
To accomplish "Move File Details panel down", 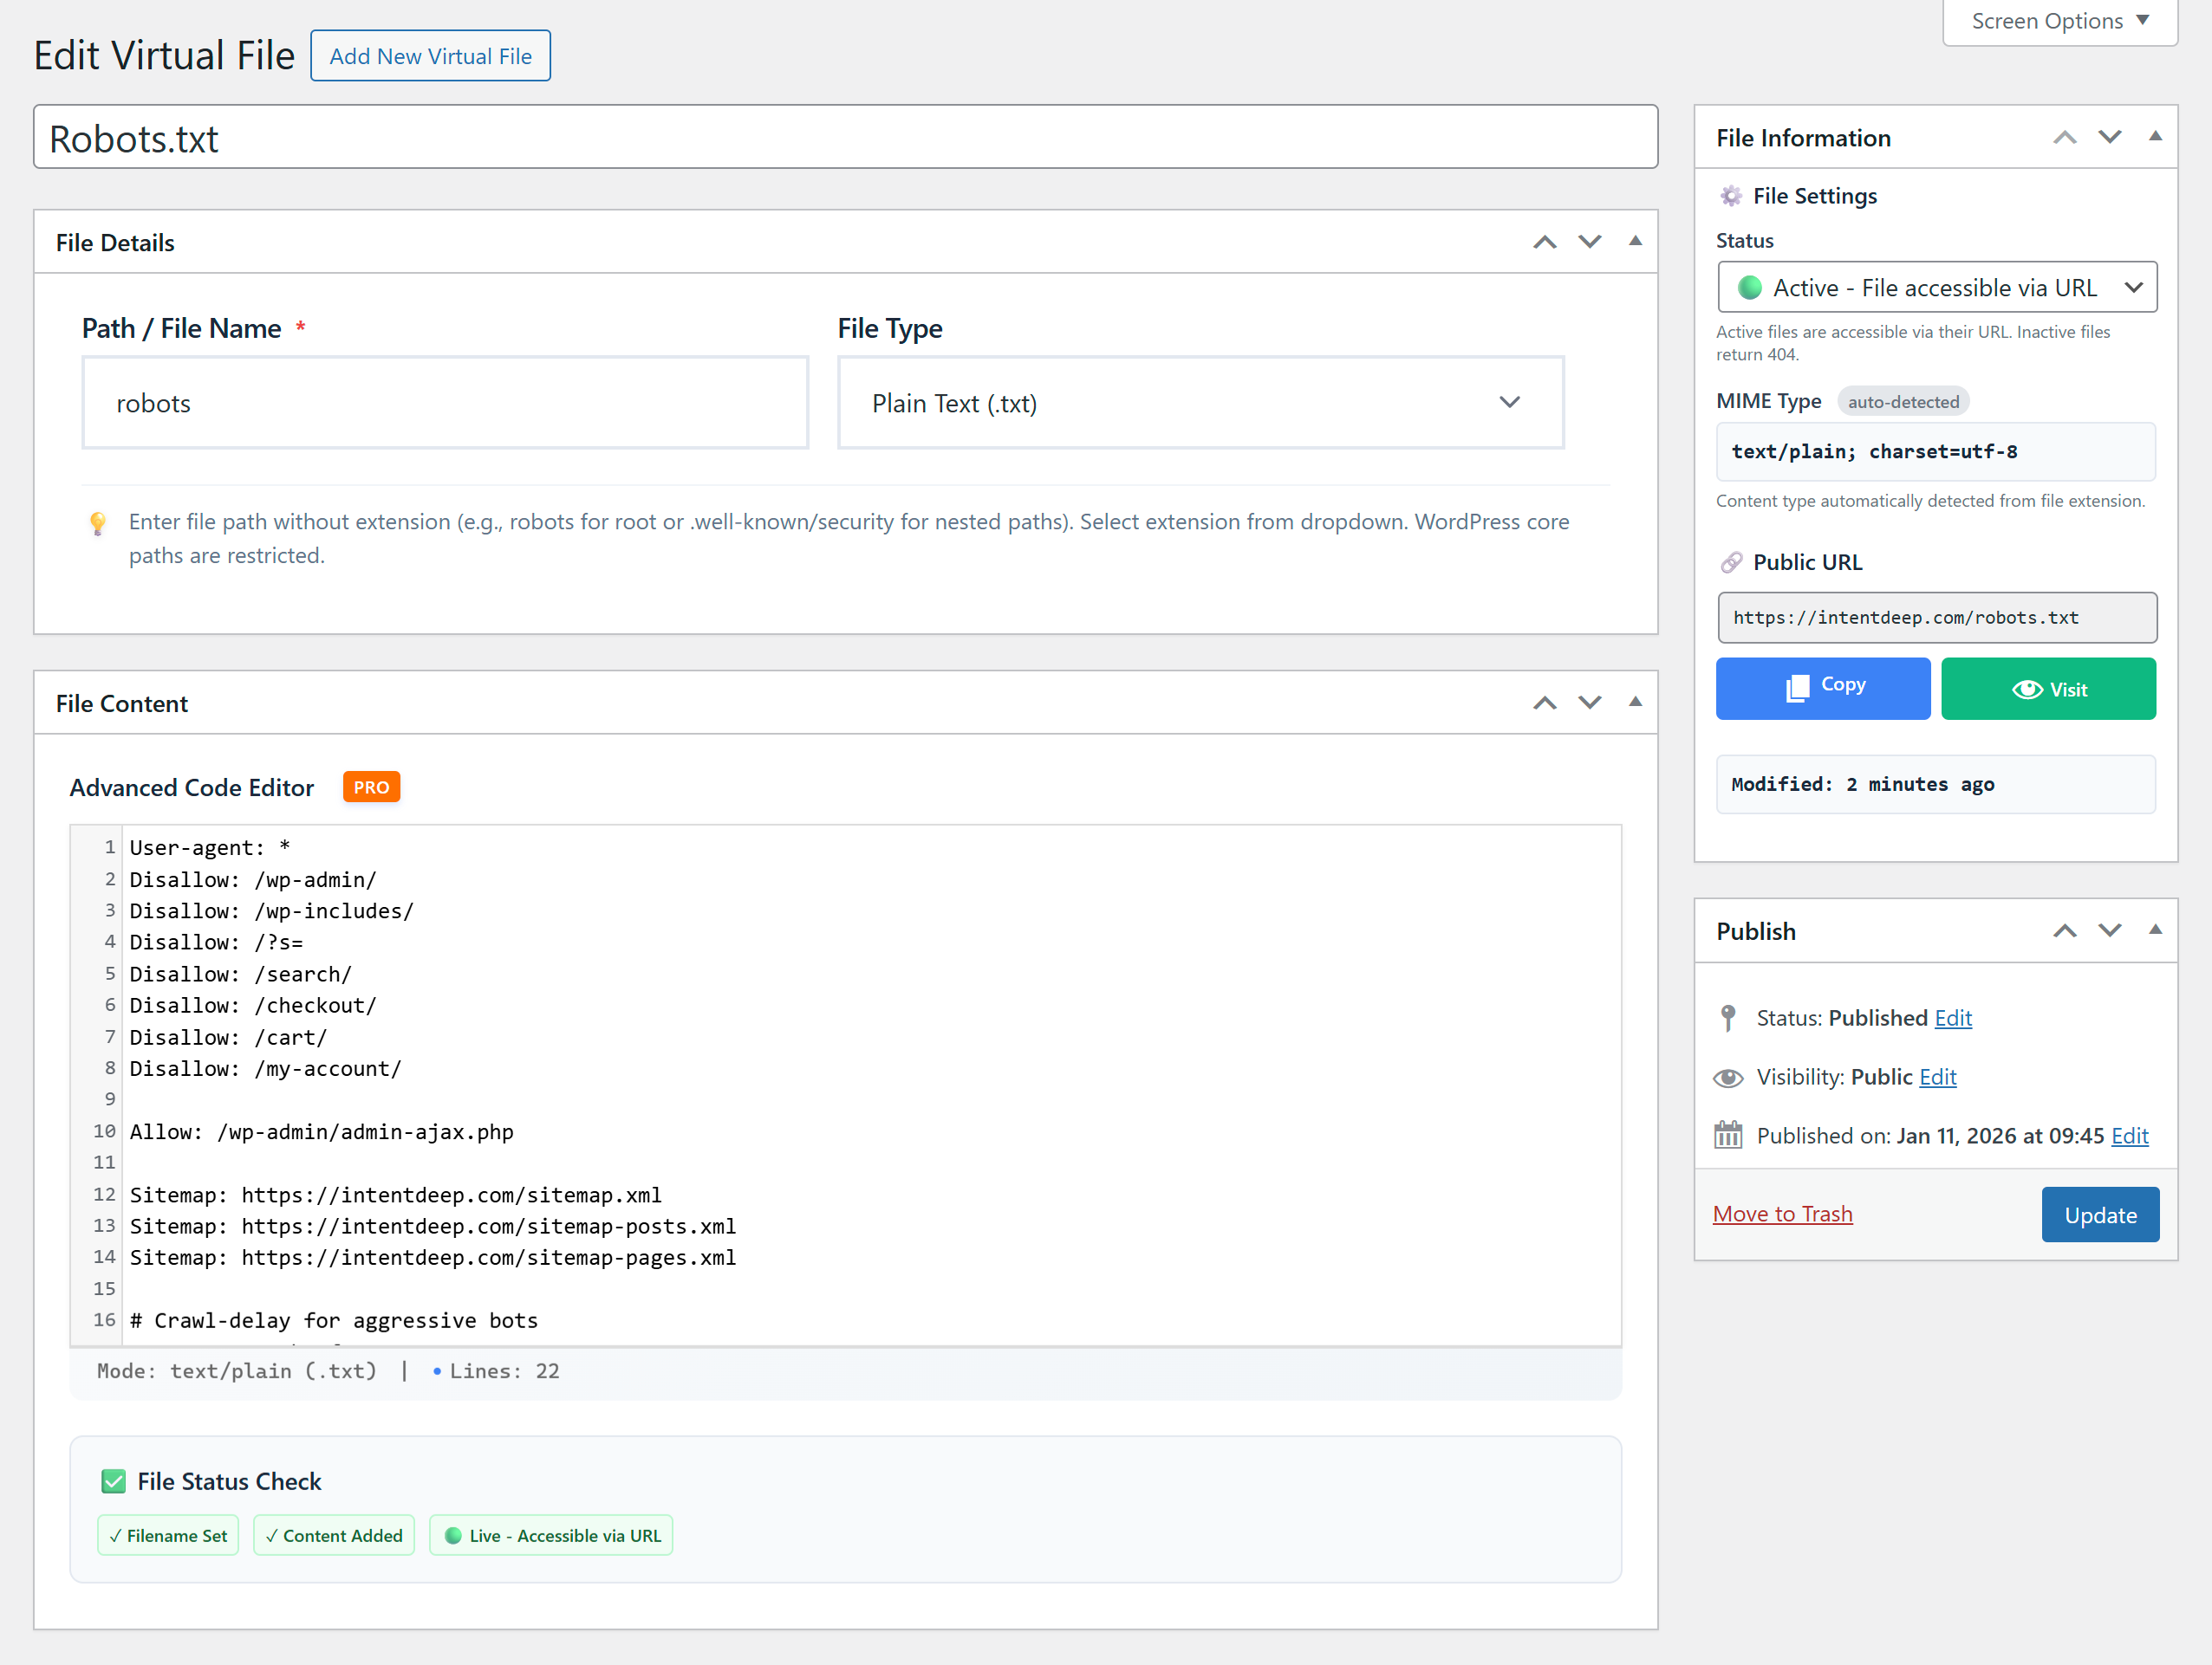I will 1589,242.
